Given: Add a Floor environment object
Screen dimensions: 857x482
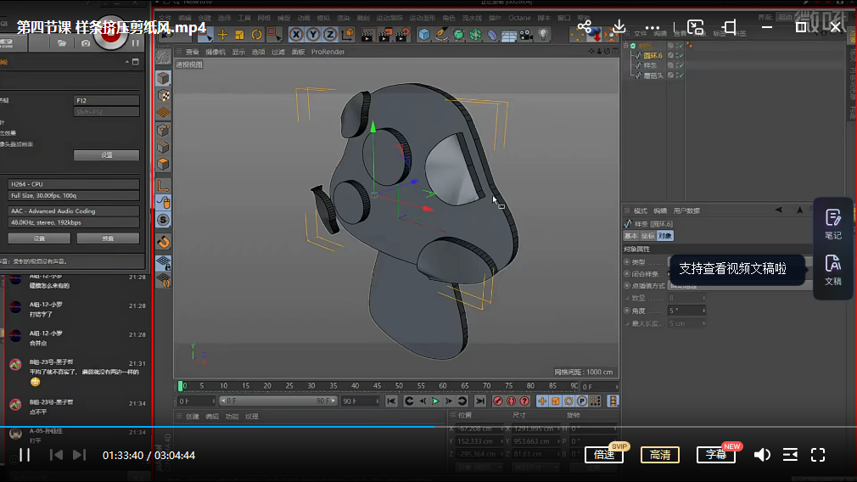Looking at the screenshot, I should pyautogui.click(x=509, y=35).
